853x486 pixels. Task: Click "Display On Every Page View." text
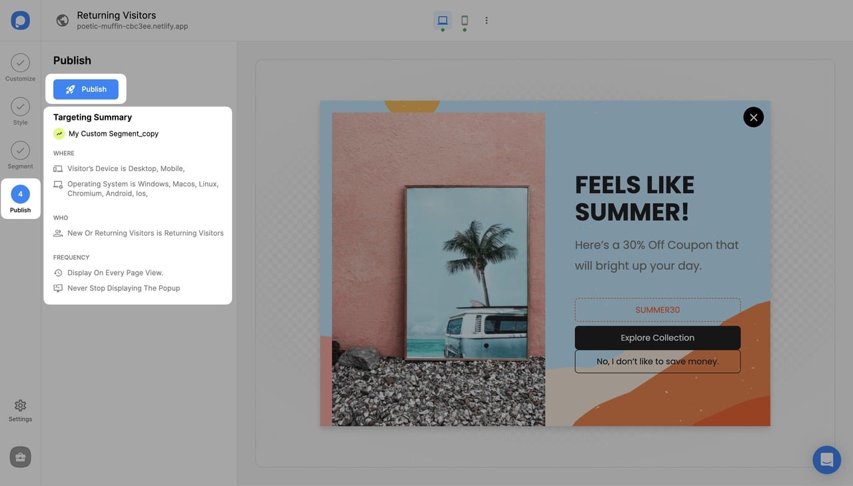pyautogui.click(x=115, y=273)
